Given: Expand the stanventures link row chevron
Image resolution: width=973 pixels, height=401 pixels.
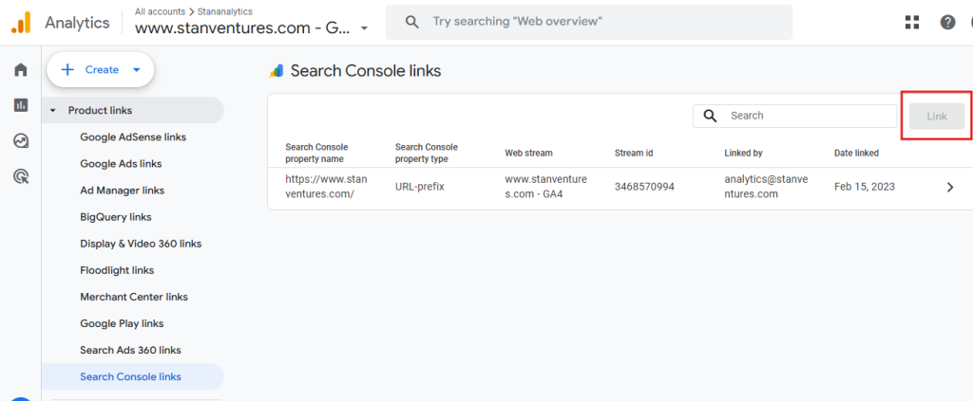Looking at the screenshot, I should point(949,187).
